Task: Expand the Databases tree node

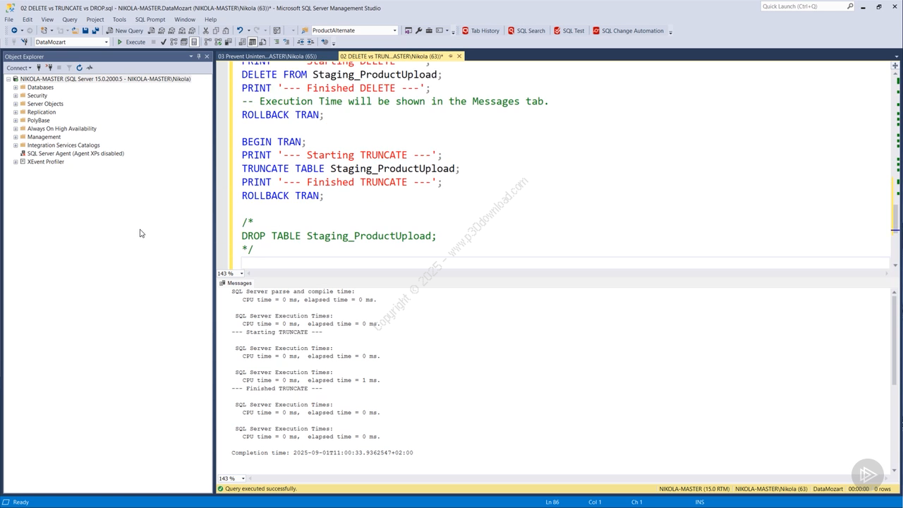Action: click(x=16, y=87)
